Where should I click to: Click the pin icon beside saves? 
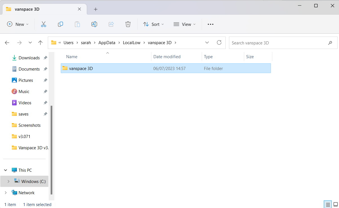tap(45, 114)
